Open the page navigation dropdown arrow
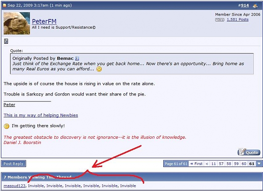Screen dimensions: 263x191 tap(259, 164)
